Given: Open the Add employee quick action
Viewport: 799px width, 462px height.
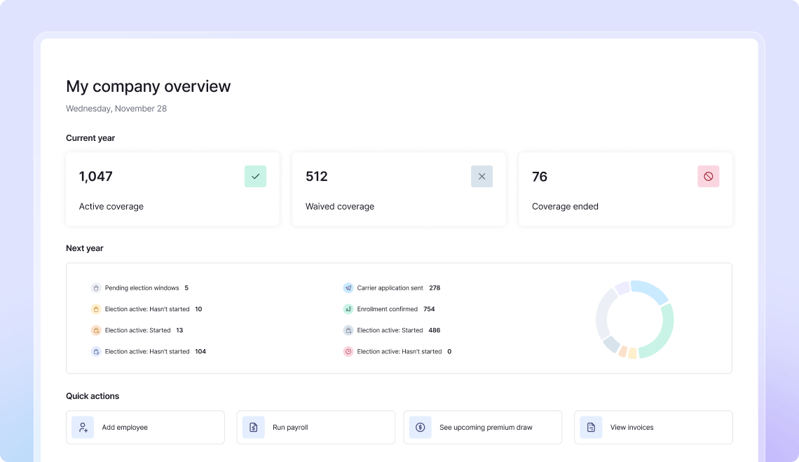Looking at the screenshot, I should (x=145, y=428).
